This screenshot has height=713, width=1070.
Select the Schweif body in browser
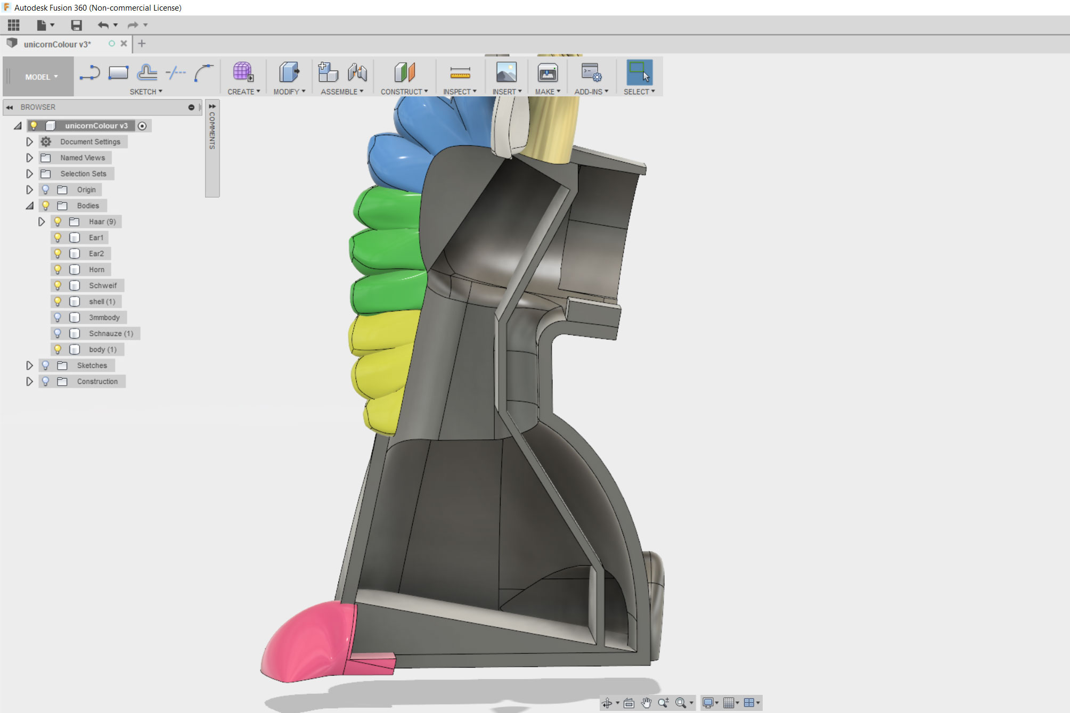click(x=102, y=285)
